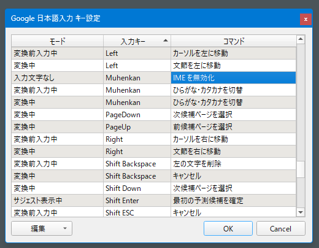Select 文節を右に移動 command cell

pos(233,152)
